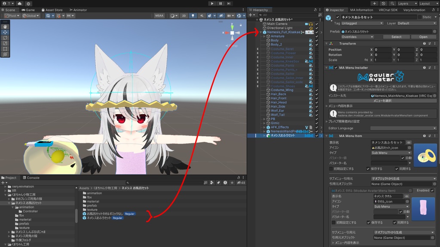Screen dimensions: 440x247
Task: Click the Step frame button
Action: pos(229,3)
